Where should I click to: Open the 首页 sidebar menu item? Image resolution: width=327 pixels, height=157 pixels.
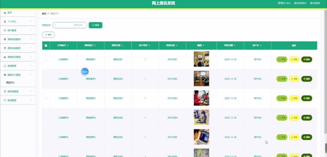17,13
